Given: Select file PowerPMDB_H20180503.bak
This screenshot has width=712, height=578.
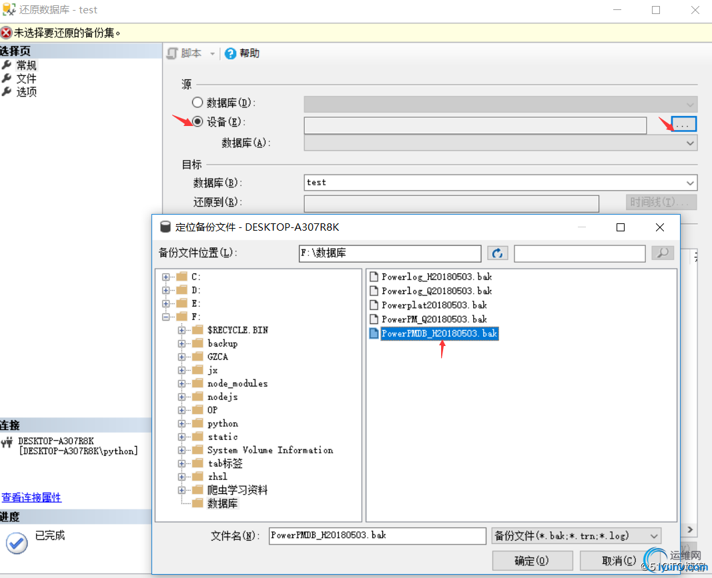Looking at the screenshot, I should (x=440, y=333).
